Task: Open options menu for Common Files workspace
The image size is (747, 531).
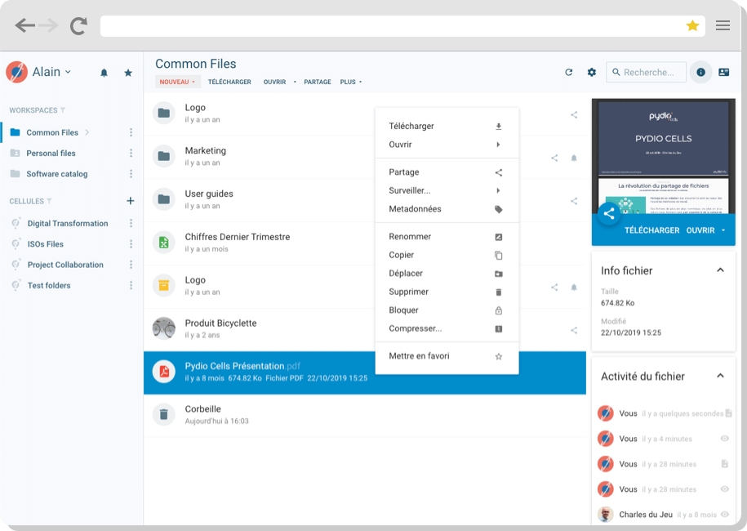Action: point(131,132)
